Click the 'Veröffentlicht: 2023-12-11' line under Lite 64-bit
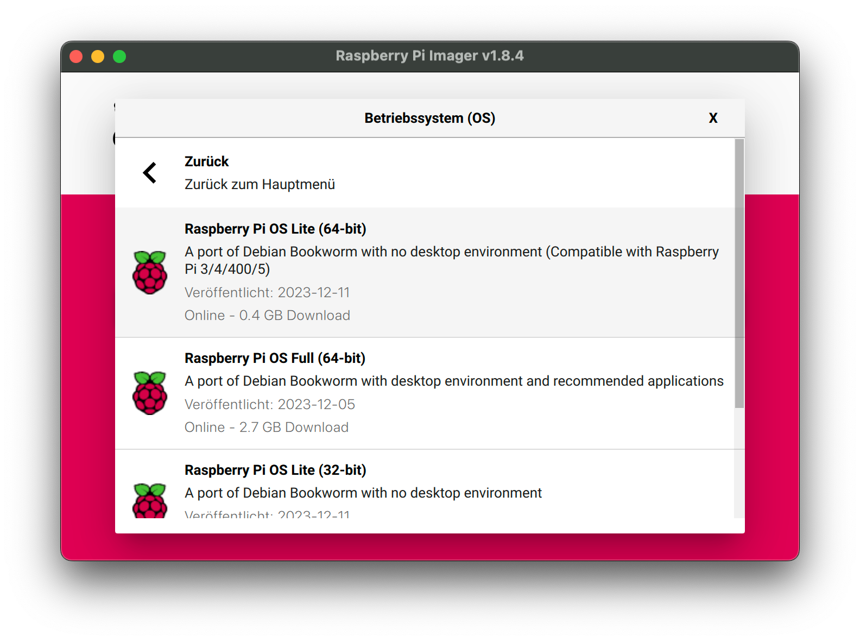860x641 pixels. click(267, 292)
